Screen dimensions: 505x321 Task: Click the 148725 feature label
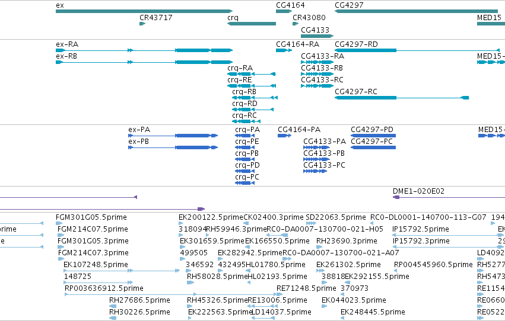tap(78, 277)
